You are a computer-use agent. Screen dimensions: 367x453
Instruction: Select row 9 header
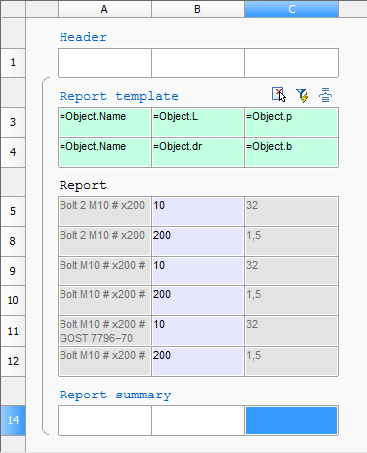(13, 271)
